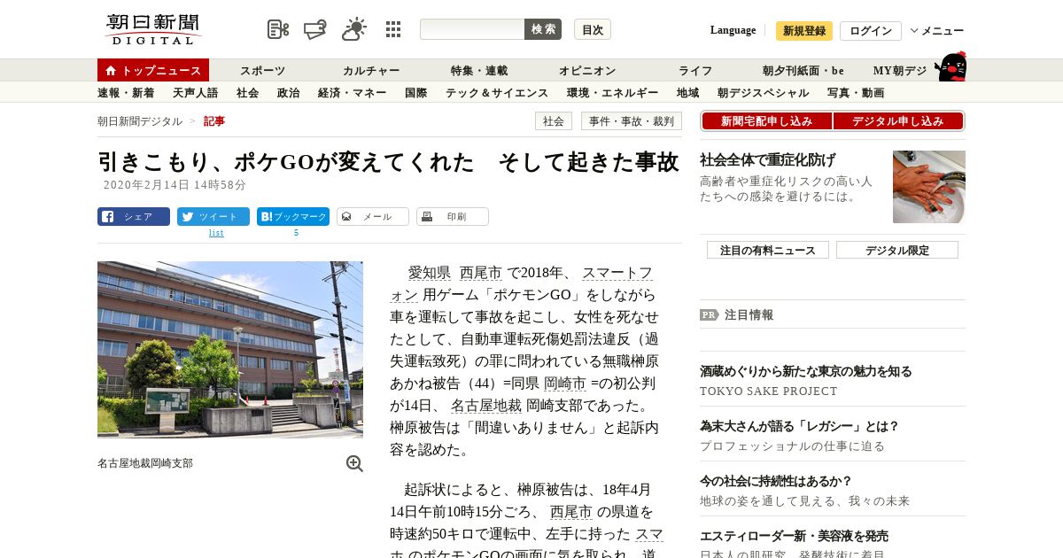Expand the メニュー dropdown
The height and width of the screenshot is (558, 1063).
coord(937,31)
